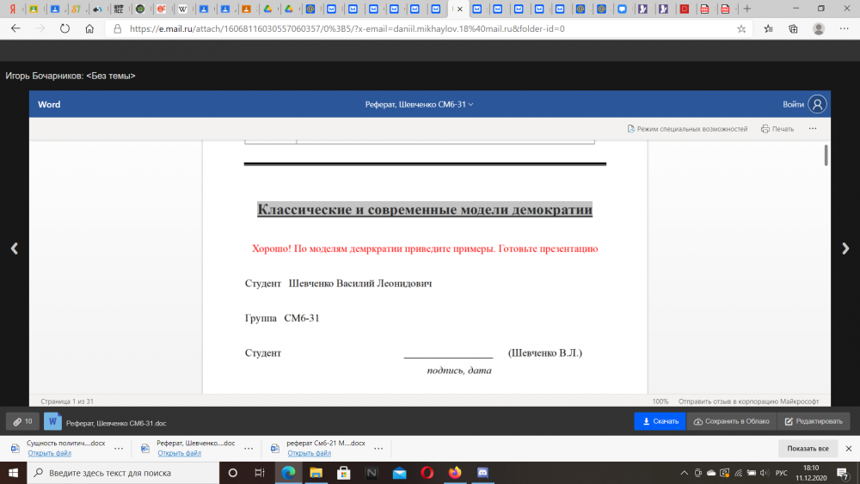The width and height of the screenshot is (860, 484).
Task: Click the browser refresh icon
Action: [x=64, y=28]
